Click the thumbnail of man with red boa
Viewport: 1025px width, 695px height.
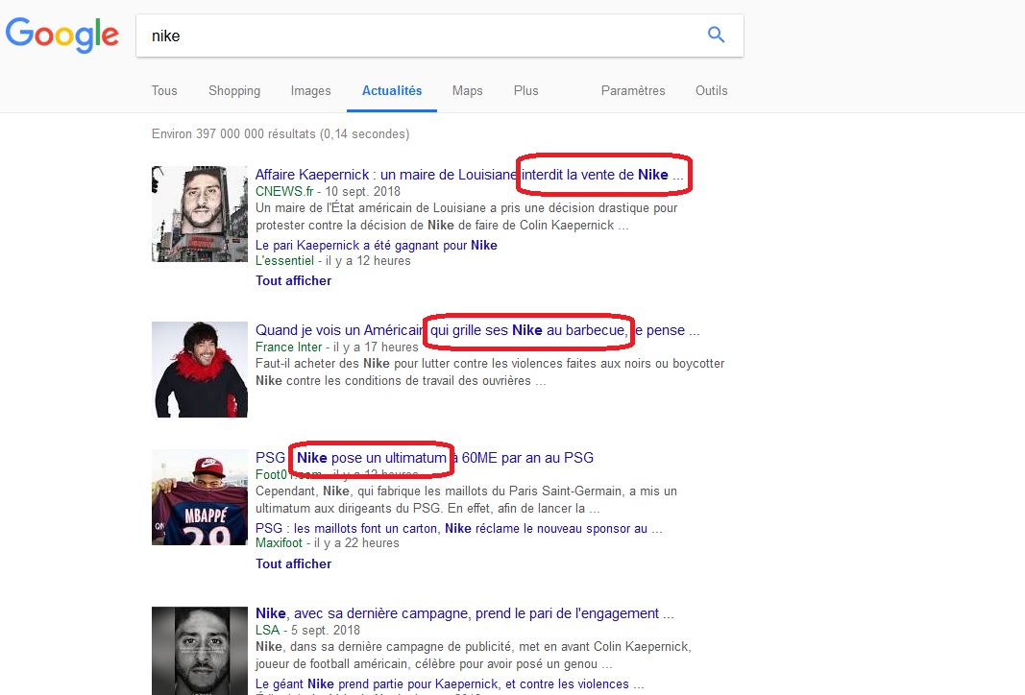pyautogui.click(x=200, y=369)
